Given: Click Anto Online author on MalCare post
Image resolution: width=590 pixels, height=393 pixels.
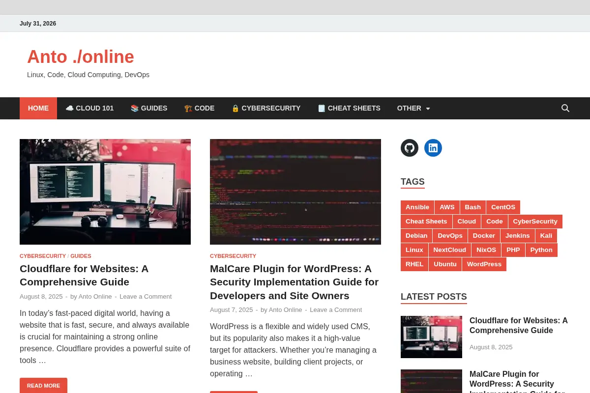Looking at the screenshot, I should 286,309.
